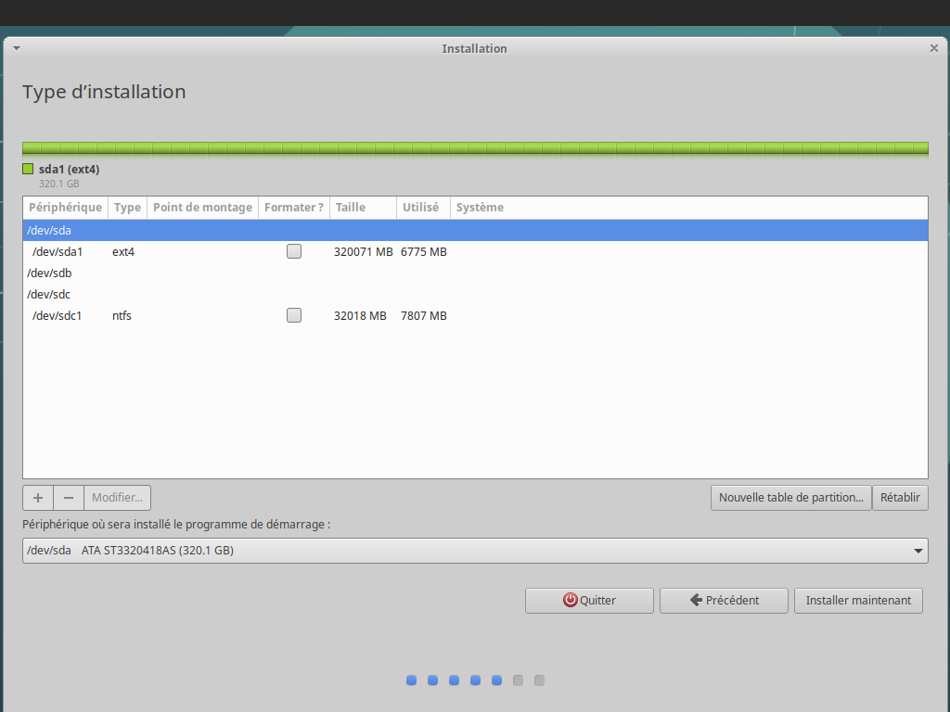Open the bootloader device dropdown
This screenshot has height=712, width=950.
point(474,551)
